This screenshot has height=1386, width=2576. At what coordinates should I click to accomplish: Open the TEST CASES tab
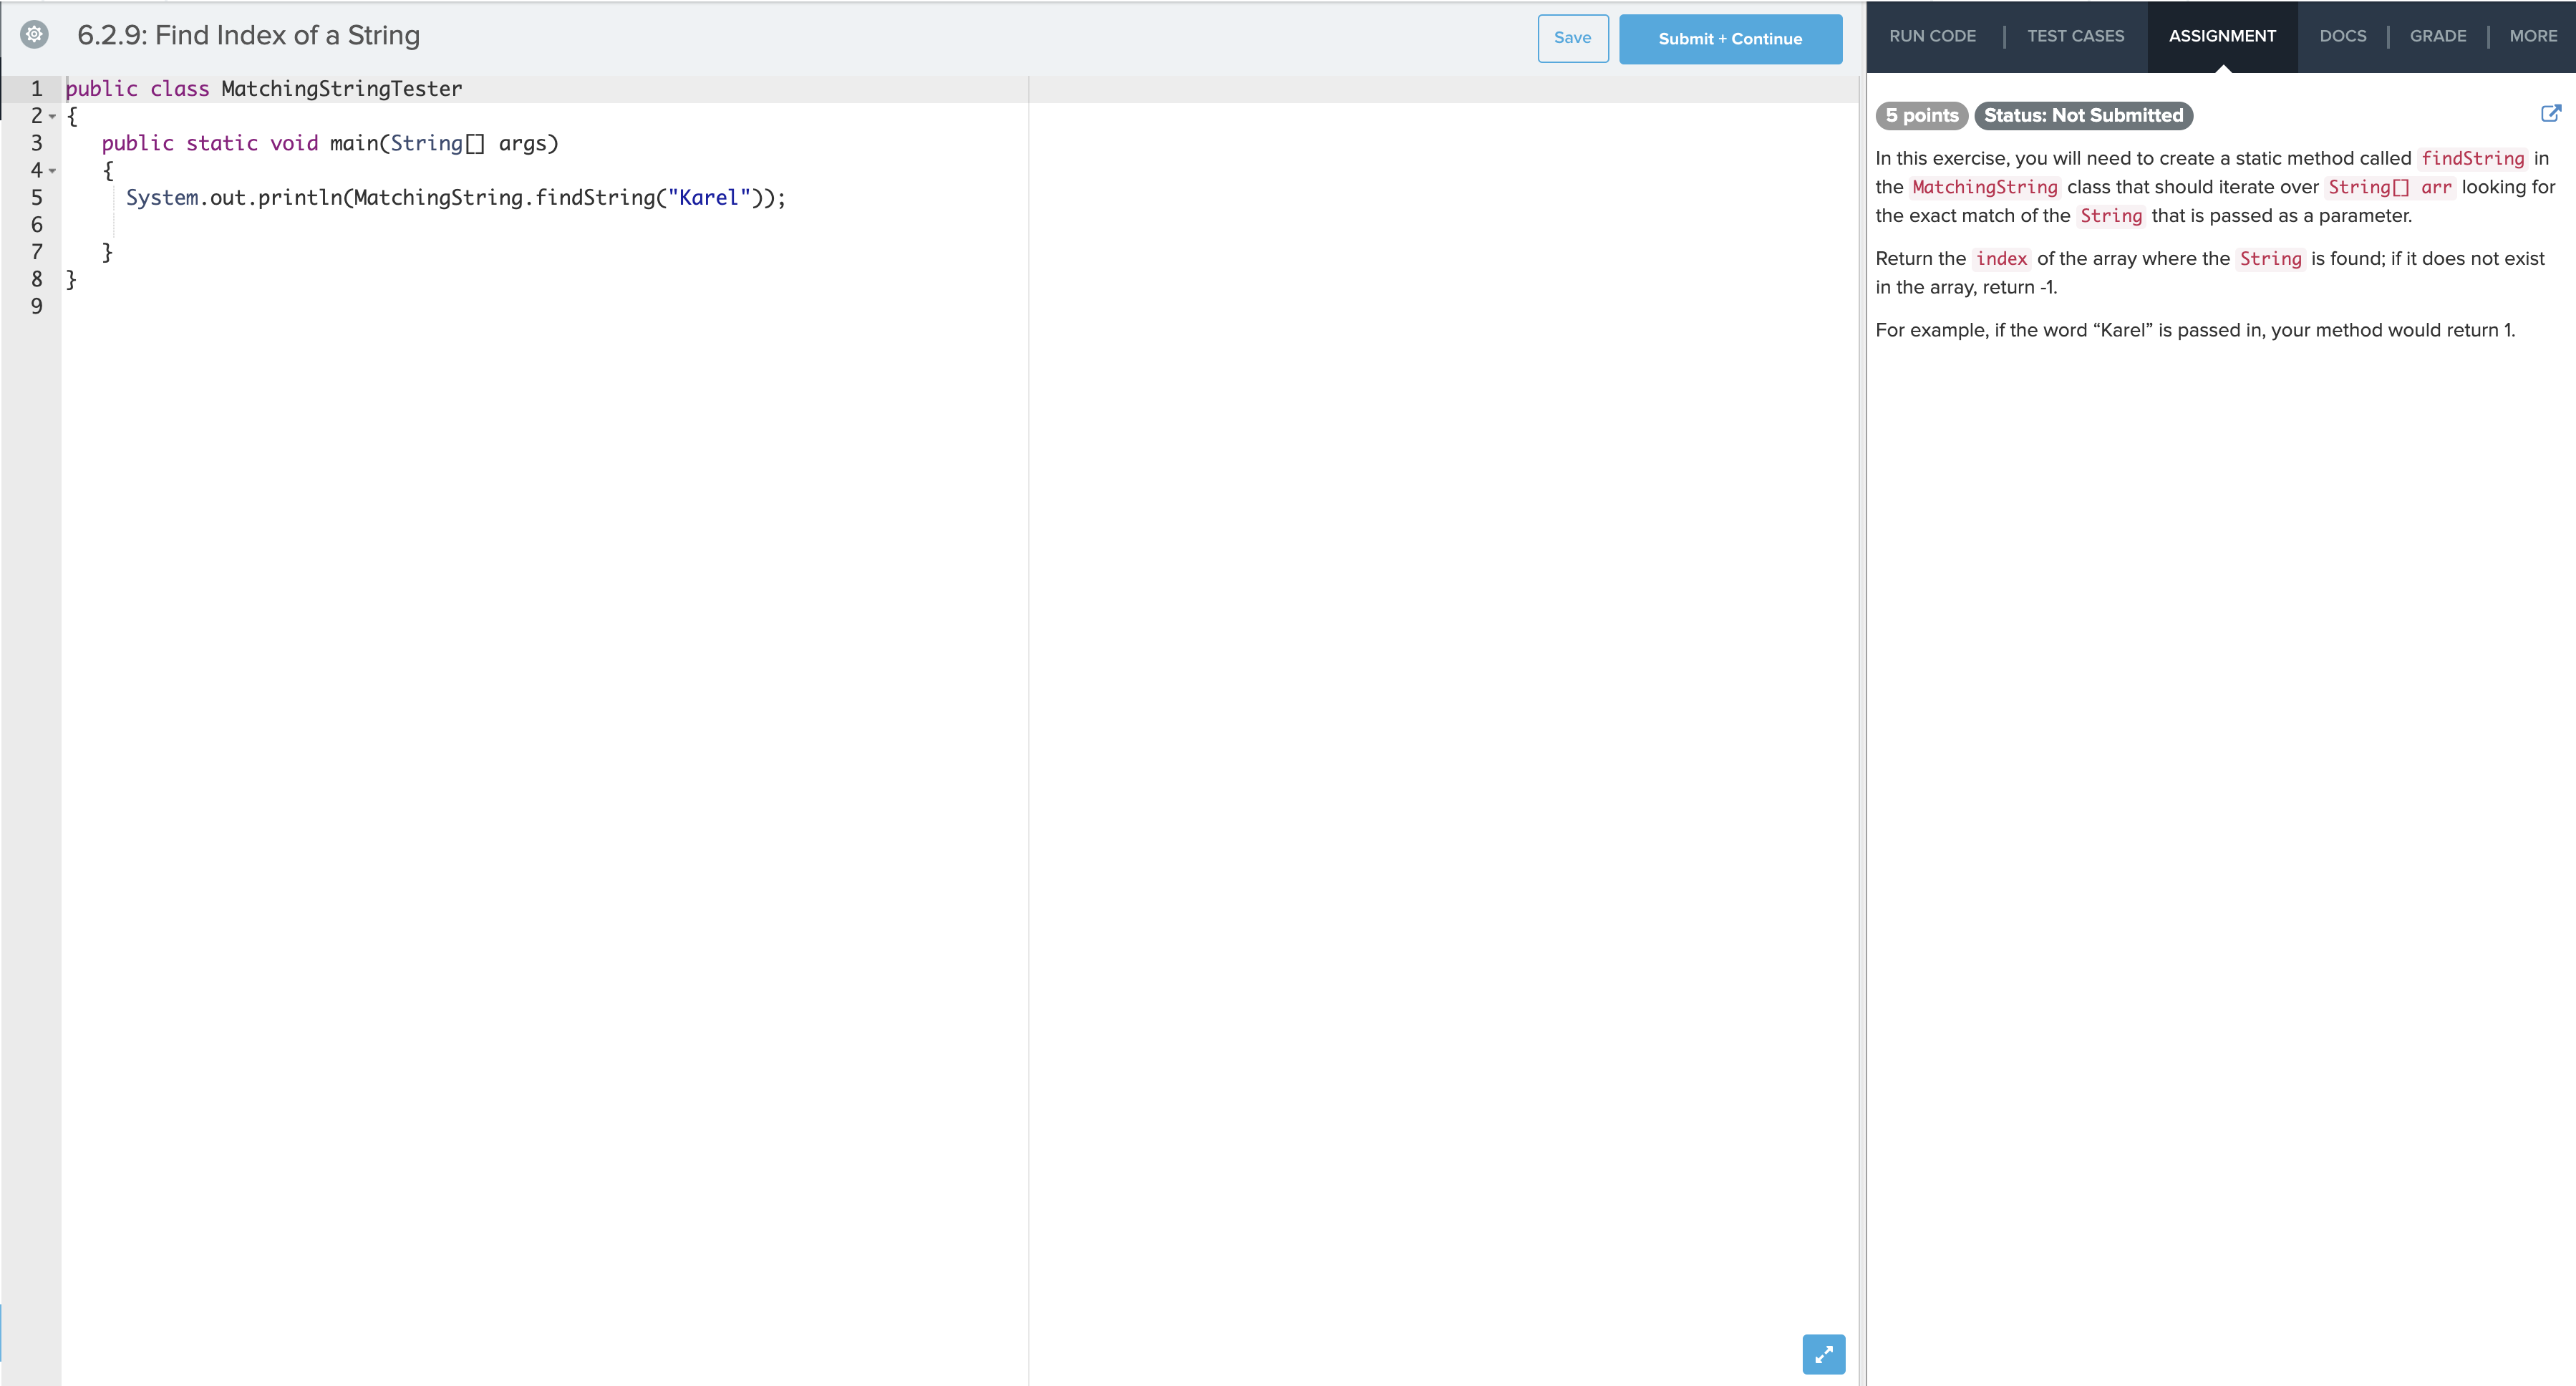point(2076,36)
